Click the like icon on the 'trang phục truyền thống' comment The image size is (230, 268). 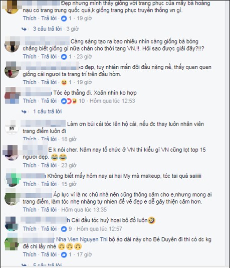point(64,18)
